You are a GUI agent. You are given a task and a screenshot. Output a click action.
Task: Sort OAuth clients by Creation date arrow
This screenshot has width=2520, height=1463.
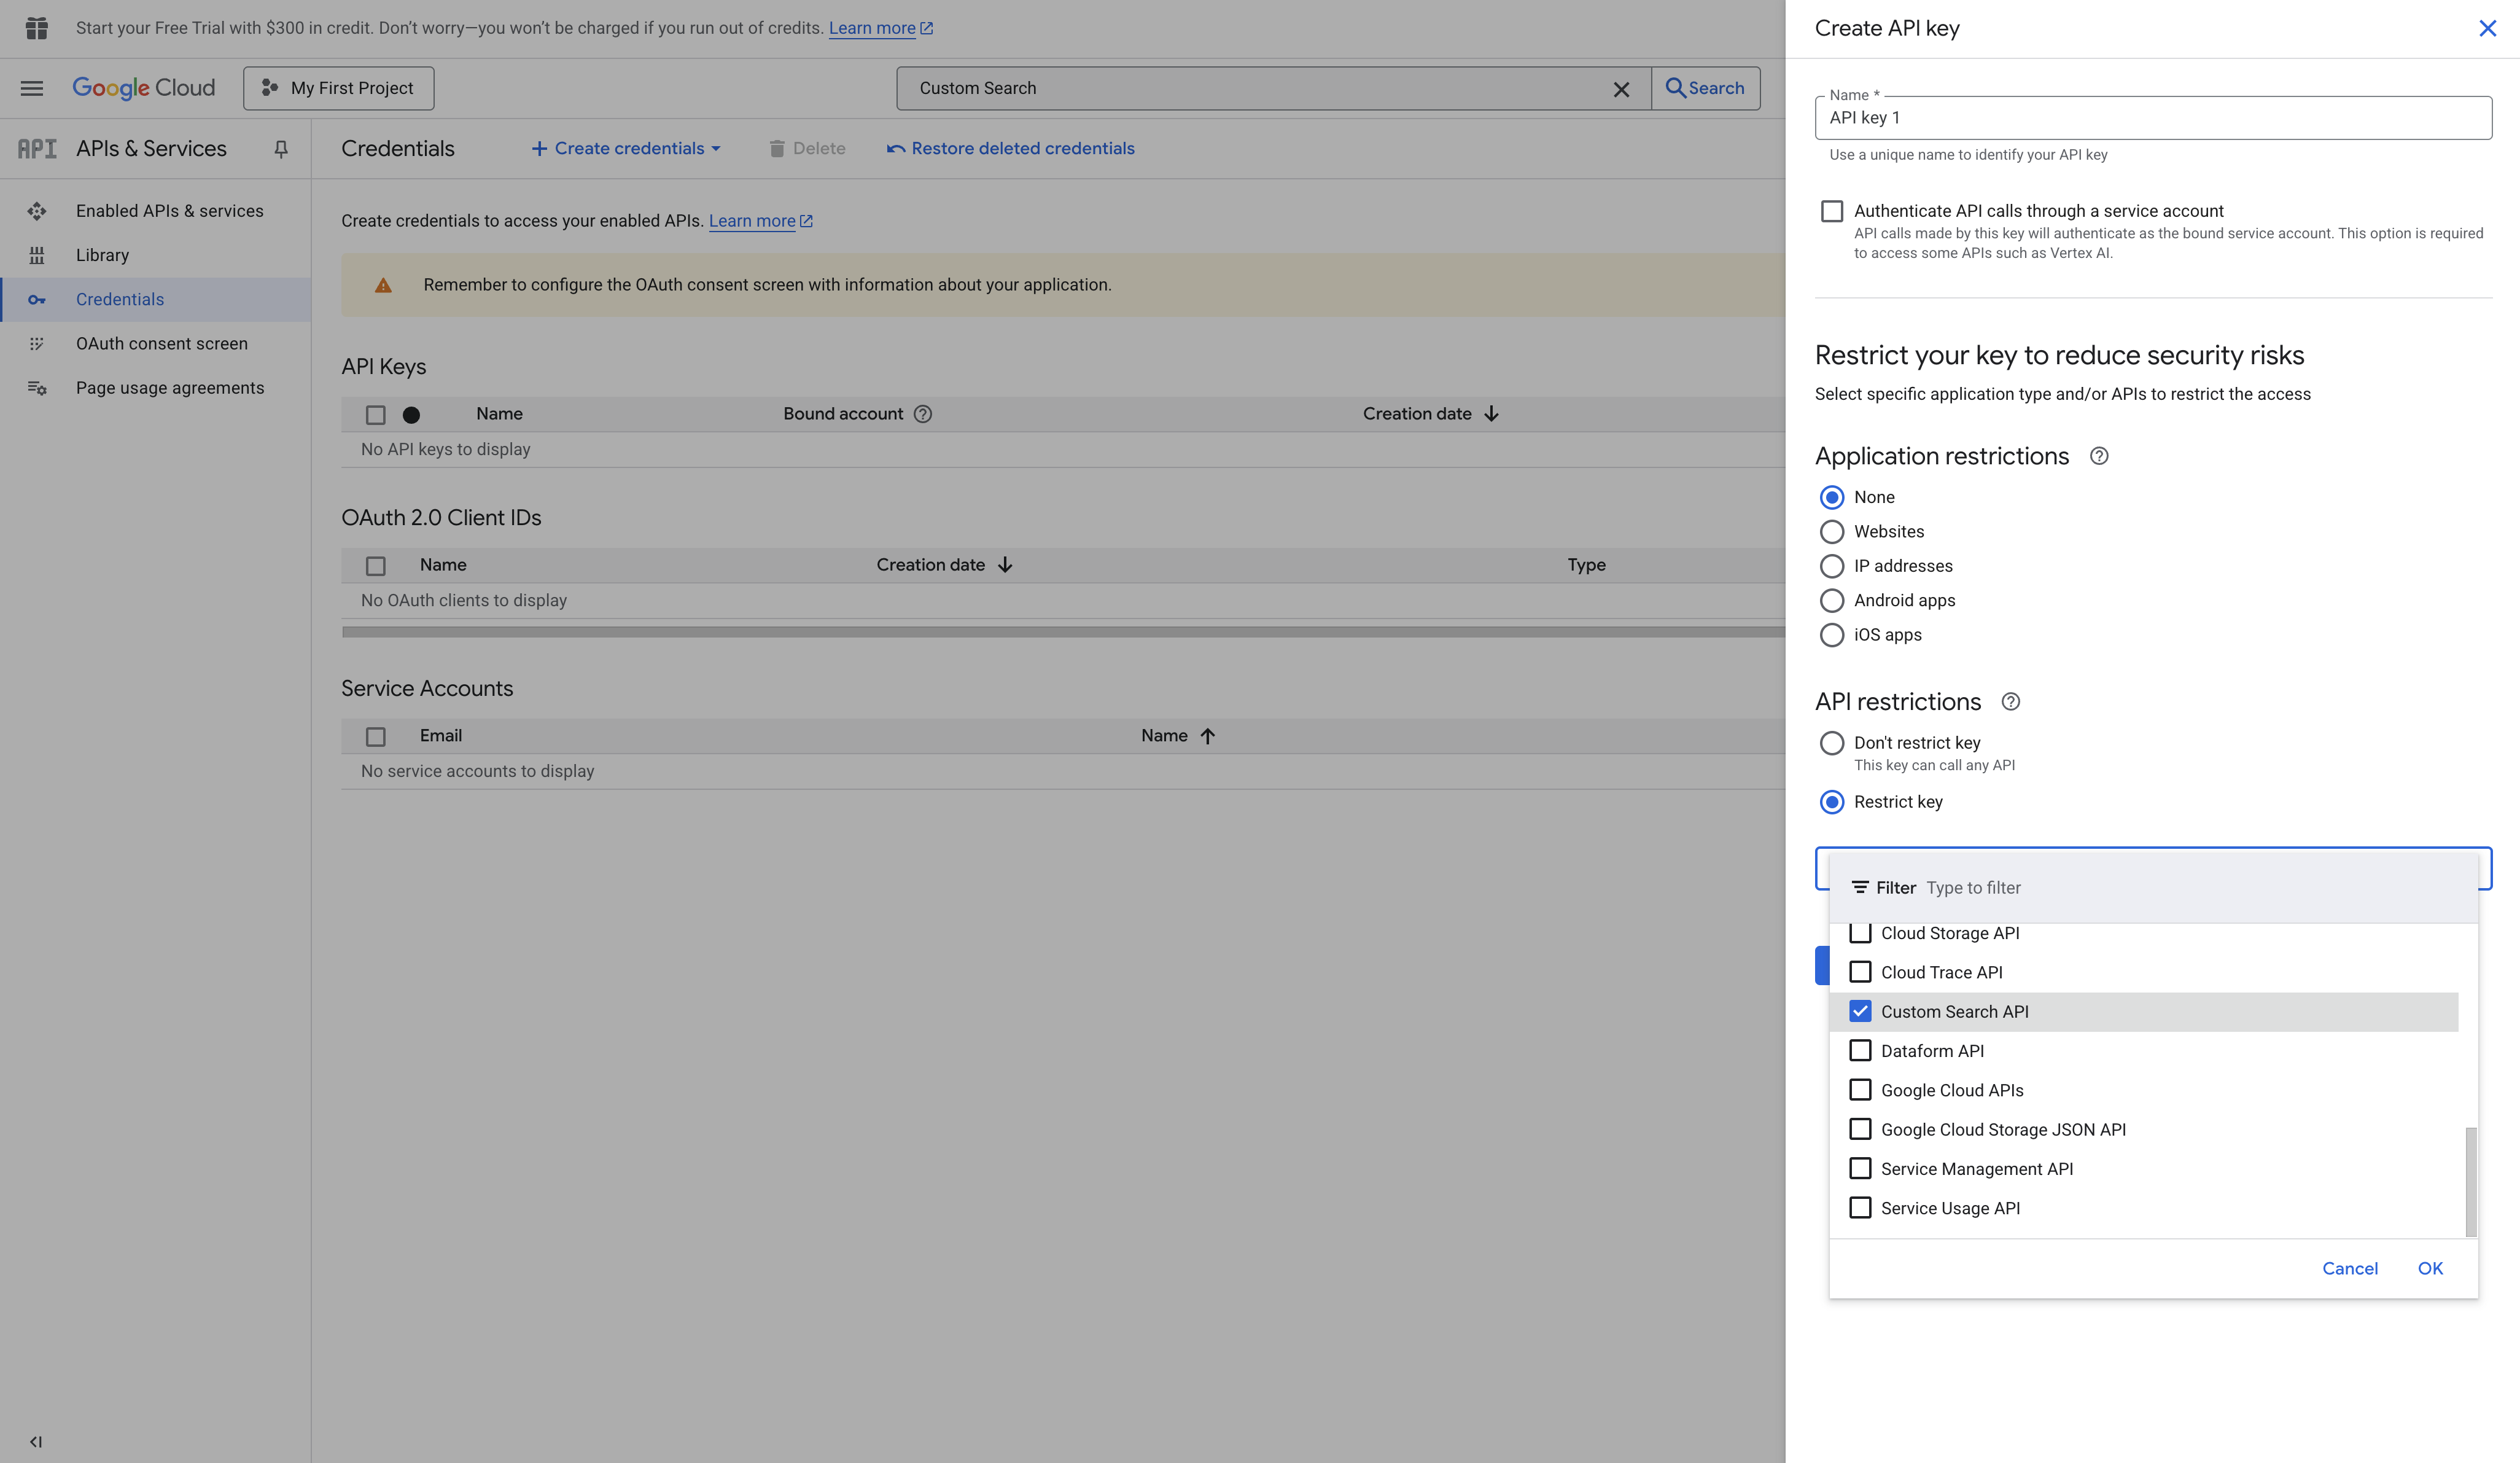pos(1005,565)
